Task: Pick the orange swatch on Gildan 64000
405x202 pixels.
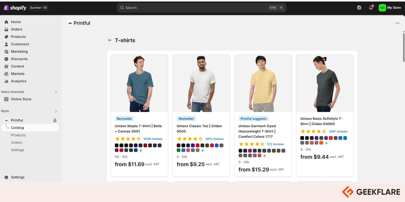Action: click(321, 143)
